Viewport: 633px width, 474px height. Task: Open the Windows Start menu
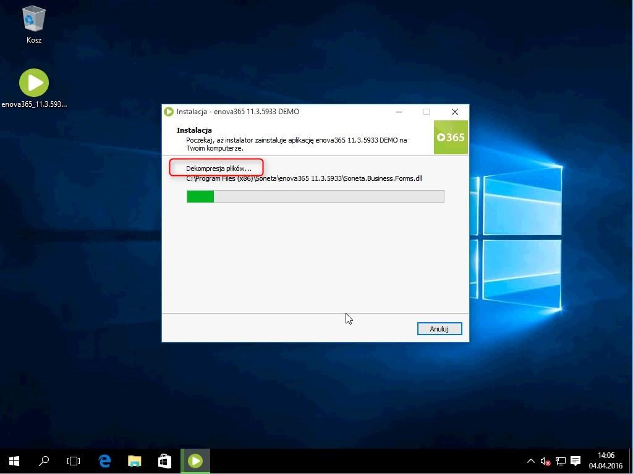coord(14,460)
